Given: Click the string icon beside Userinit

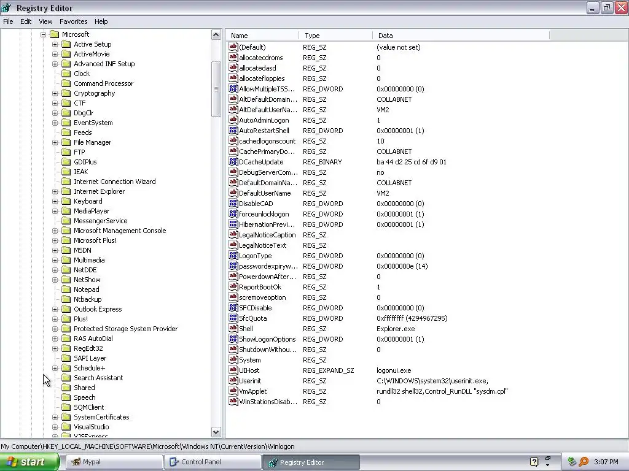Looking at the screenshot, I should coord(233,380).
